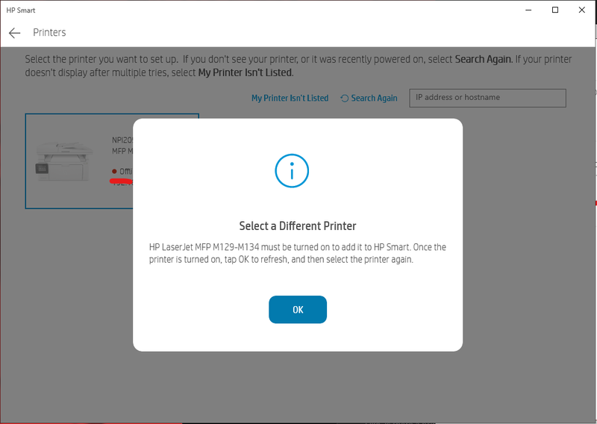The height and width of the screenshot is (424, 597).
Task: Click the info icon in the dialog
Action: pos(292,171)
